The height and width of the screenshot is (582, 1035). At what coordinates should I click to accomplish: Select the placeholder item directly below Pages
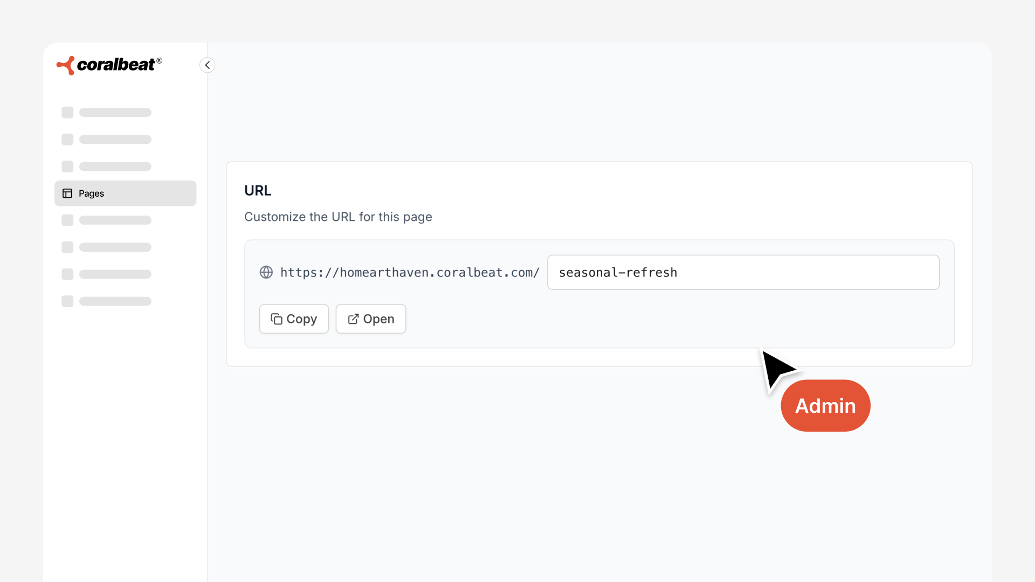pyautogui.click(x=107, y=220)
